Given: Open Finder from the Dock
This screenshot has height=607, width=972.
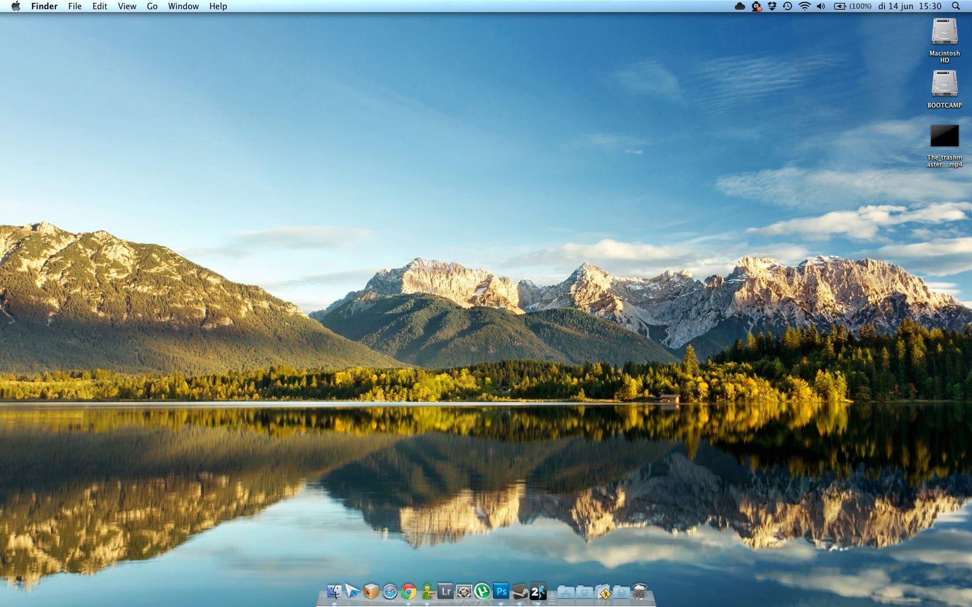Looking at the screenshot, I should pos(334,591).
